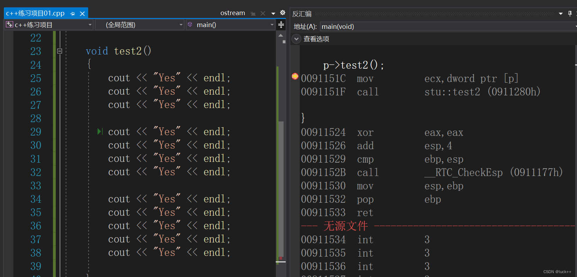Click the project icon beside c++练习项目

click(x=10, y=25)
